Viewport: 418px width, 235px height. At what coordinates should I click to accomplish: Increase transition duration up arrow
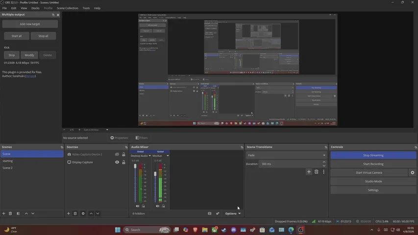click(324, 162)
